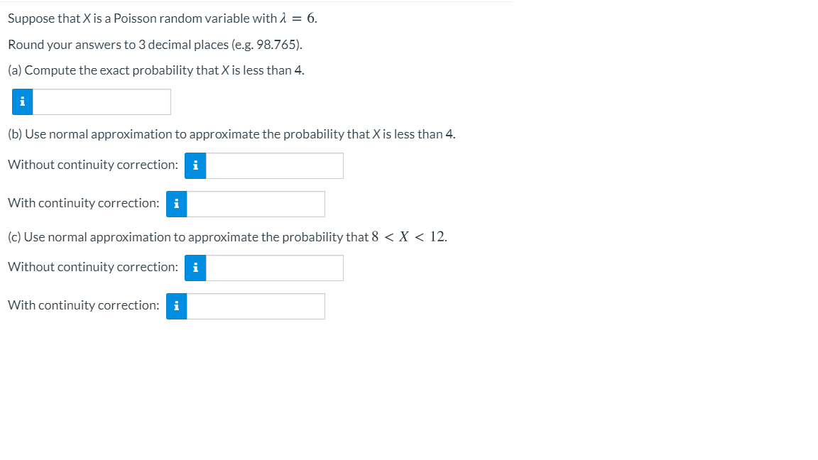Open the hint for the exact probability question
The width and height of the screenshot is (818, 460).
coord(22,102)
